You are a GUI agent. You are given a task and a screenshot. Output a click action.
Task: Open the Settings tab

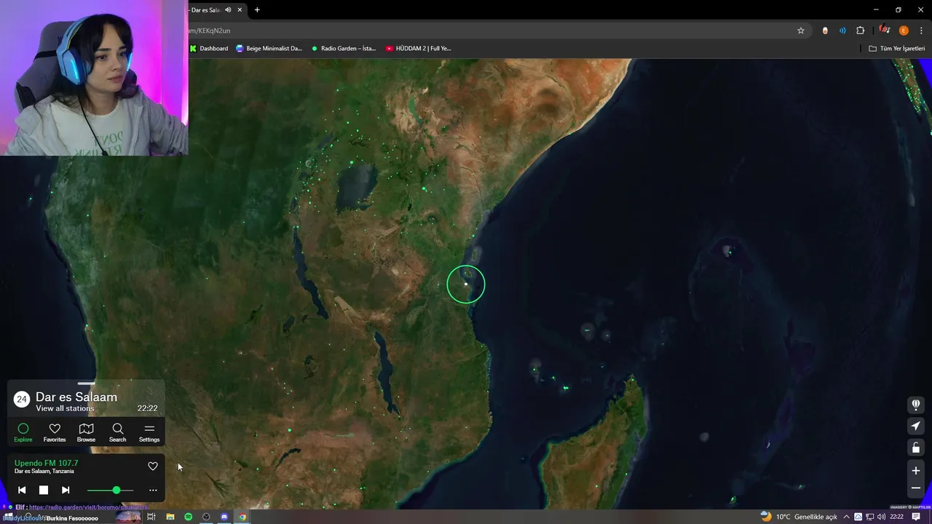point(149,432)
